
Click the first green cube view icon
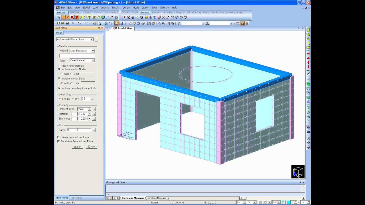coord(308,84)
